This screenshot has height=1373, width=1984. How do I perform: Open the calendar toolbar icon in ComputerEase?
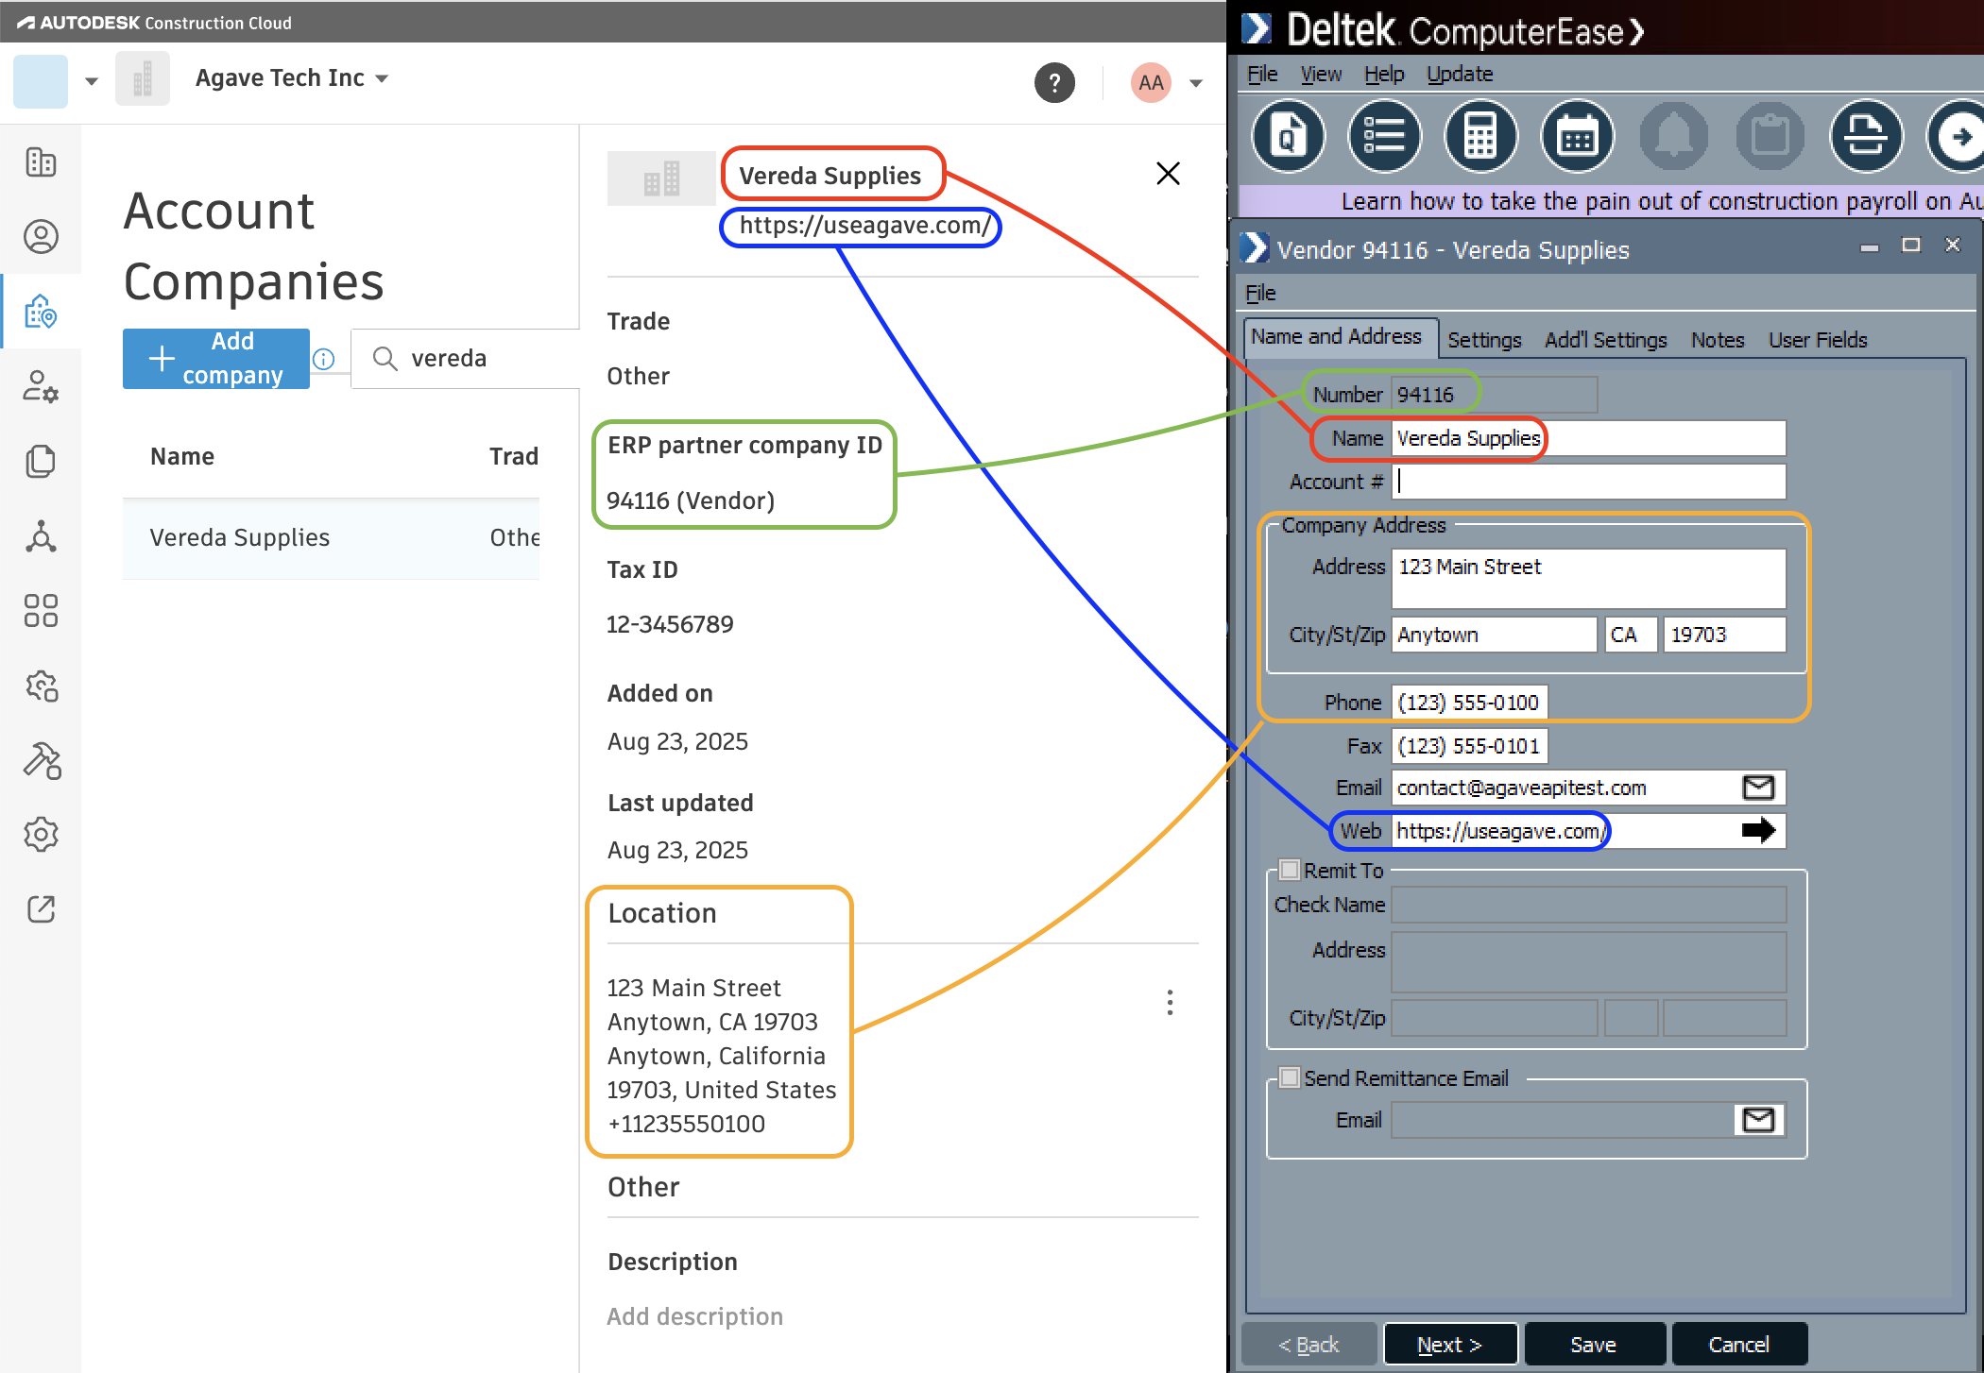[x=1578, y=137]
